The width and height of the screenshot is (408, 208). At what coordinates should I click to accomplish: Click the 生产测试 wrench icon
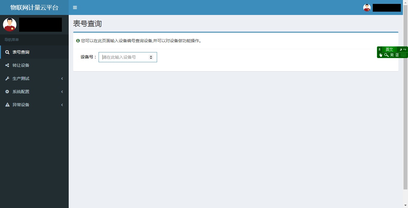7,78
